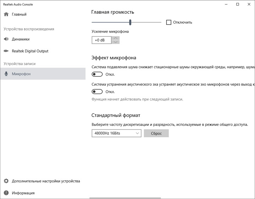255x199 pixels.
Task: Click the microphone icon in sidebar
Action: point(6,74)
